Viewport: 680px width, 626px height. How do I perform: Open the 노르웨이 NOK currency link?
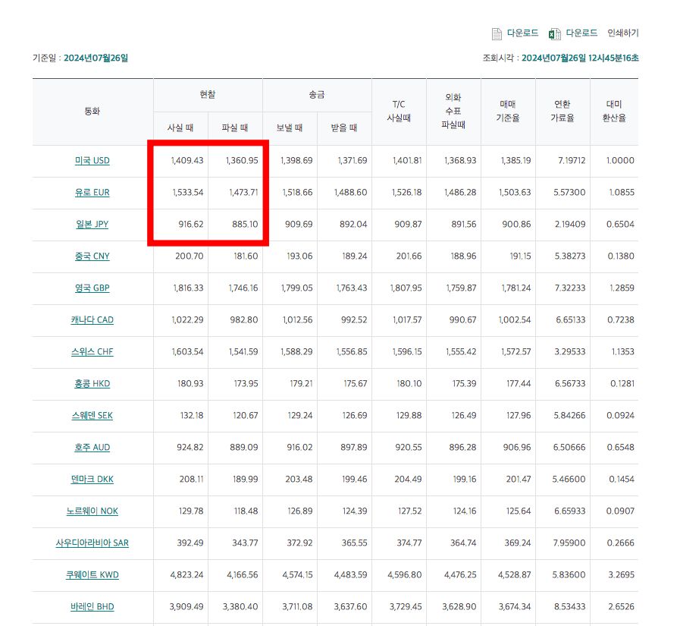pos(92,511)
